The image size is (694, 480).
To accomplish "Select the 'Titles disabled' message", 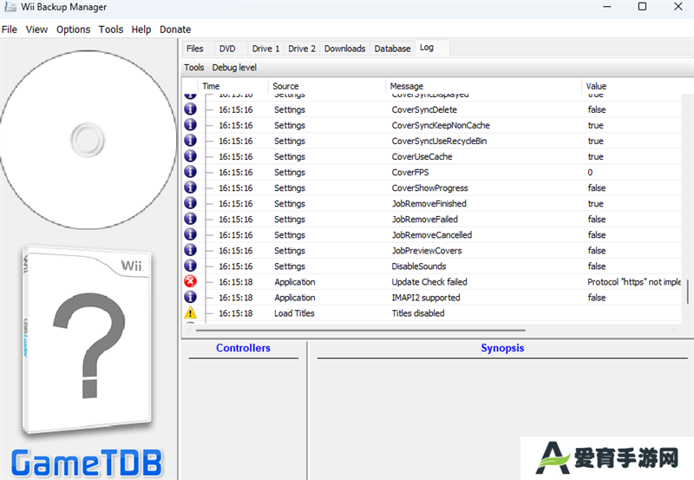I will (x=418, y=313).
